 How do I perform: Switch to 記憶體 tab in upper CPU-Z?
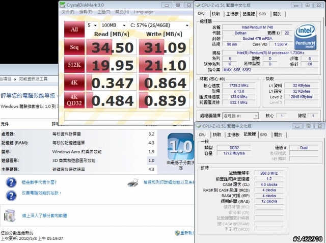tap(249, 14)
